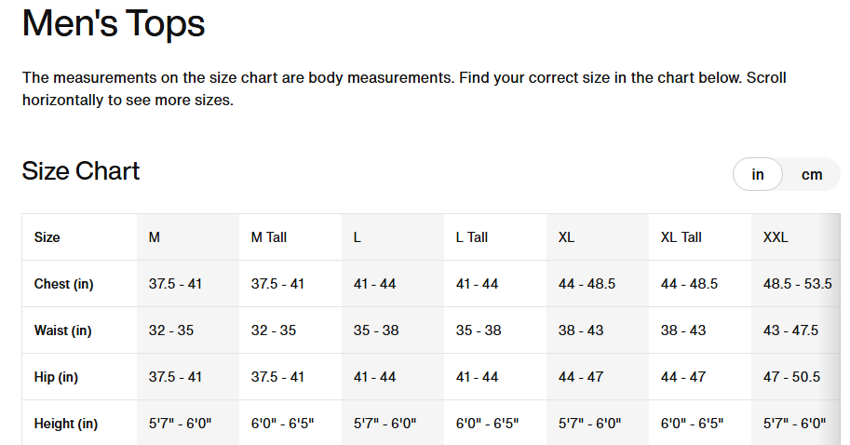Click the L Tall height value 6'0" - 6'5"
The image size is (850, 445).
point(487,424)
